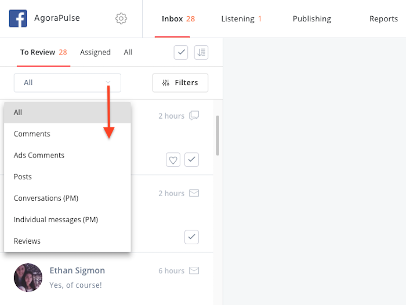Click the mark all reviewed checkmark icon
Screen dimensions: 406x305
pos(181,52)
